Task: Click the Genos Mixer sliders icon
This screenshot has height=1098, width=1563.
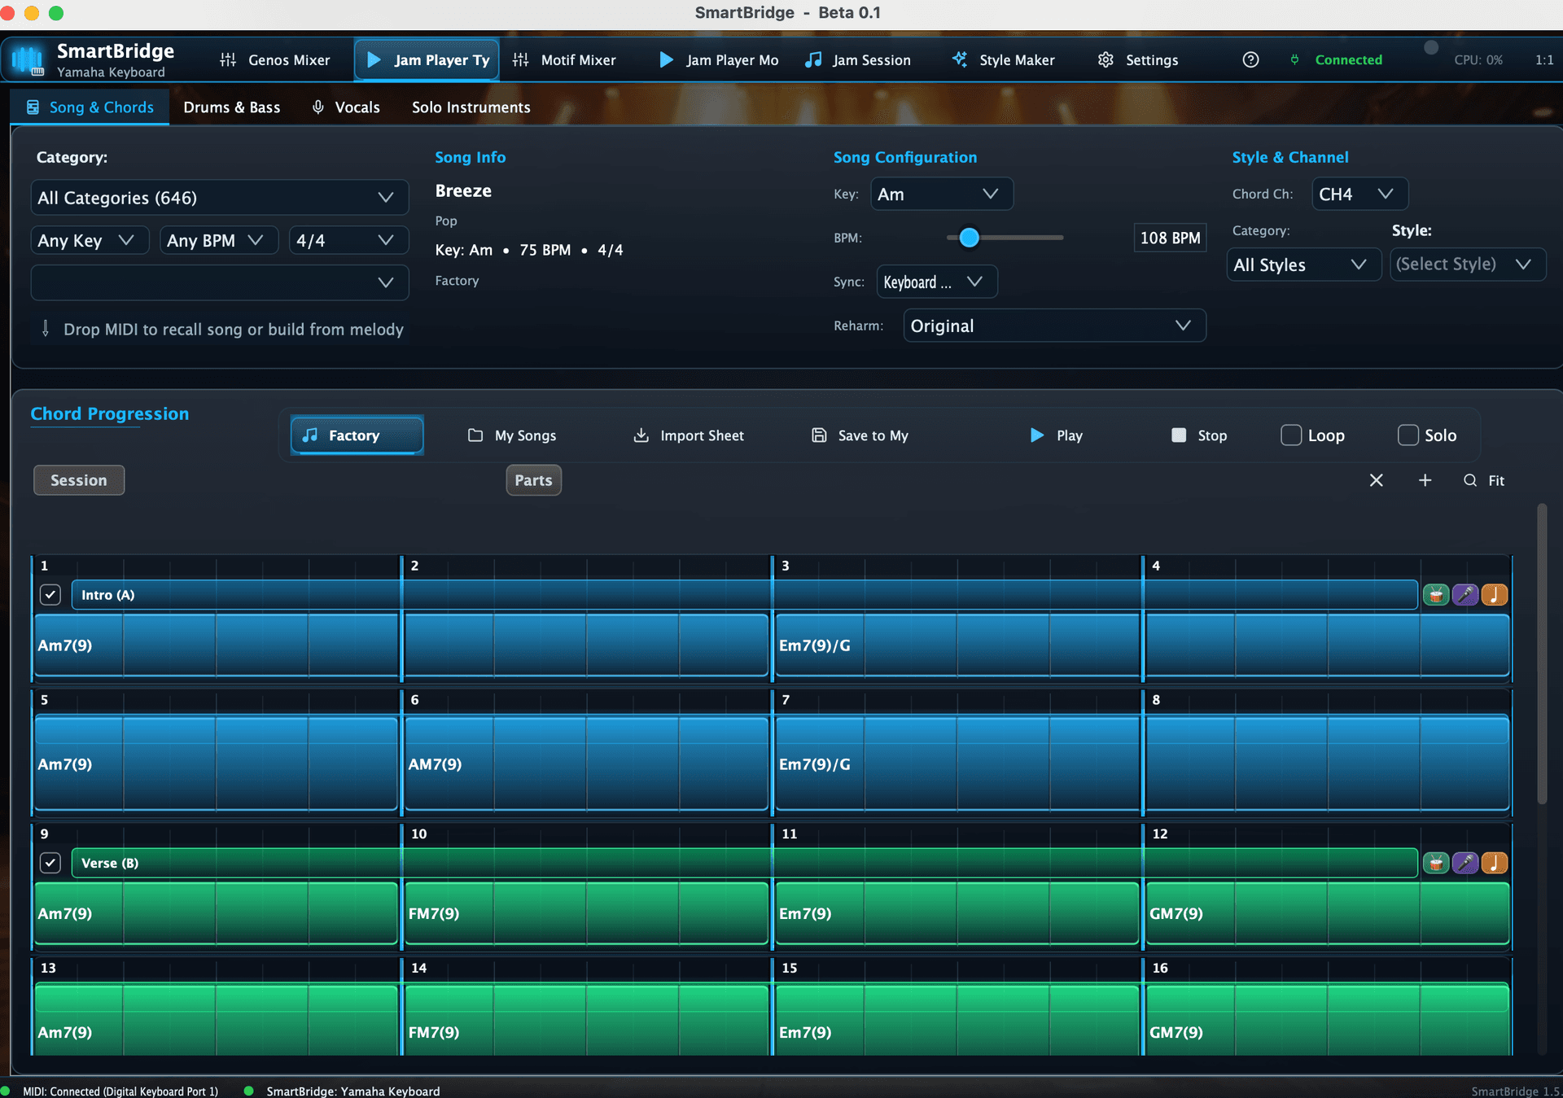Action: click(228, 59)
